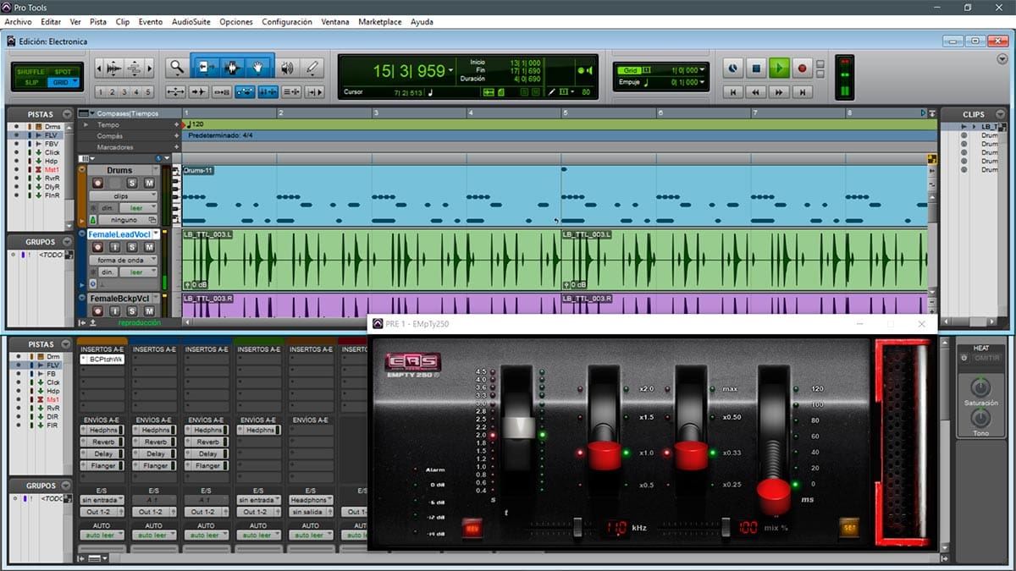Click the Saturación knob in HEAT
The image size is (1016, 571).
[980, 387]
